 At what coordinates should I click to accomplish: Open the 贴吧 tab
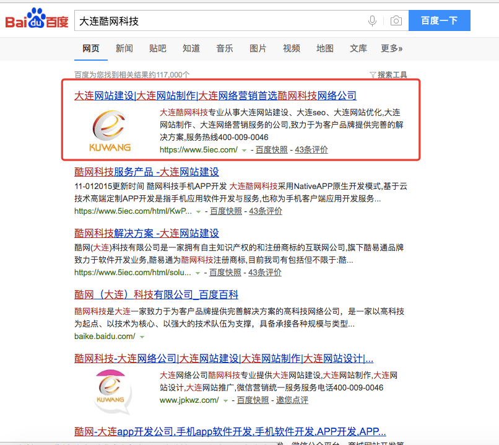[x=158, y=48]
